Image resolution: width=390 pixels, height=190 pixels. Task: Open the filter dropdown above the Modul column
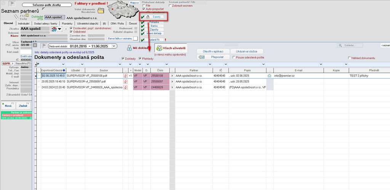tap(139, 64)
